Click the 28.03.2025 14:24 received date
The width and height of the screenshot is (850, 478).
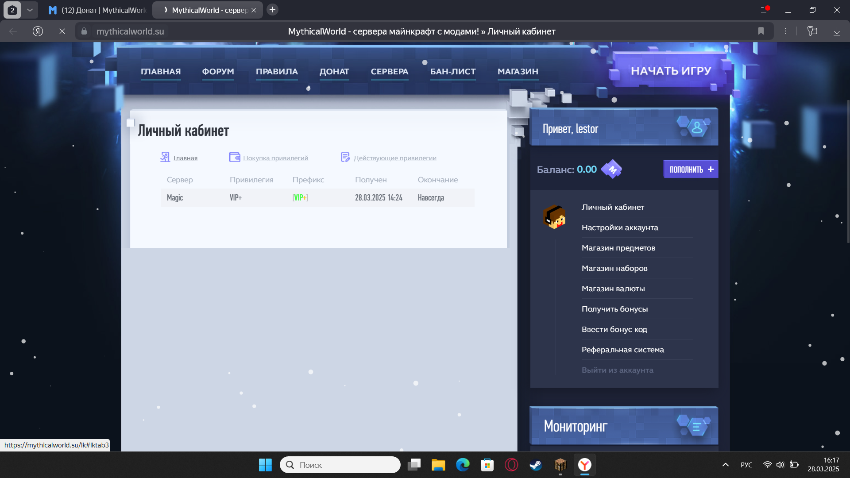(x=379, y=197)
